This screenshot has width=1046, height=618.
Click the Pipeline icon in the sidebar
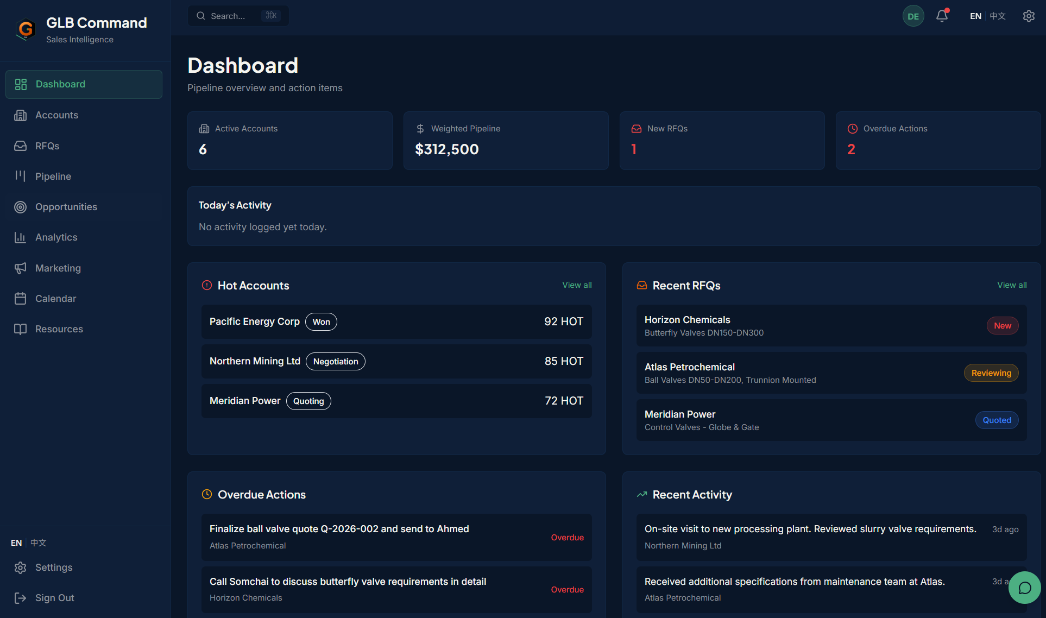tap(20, 176)
